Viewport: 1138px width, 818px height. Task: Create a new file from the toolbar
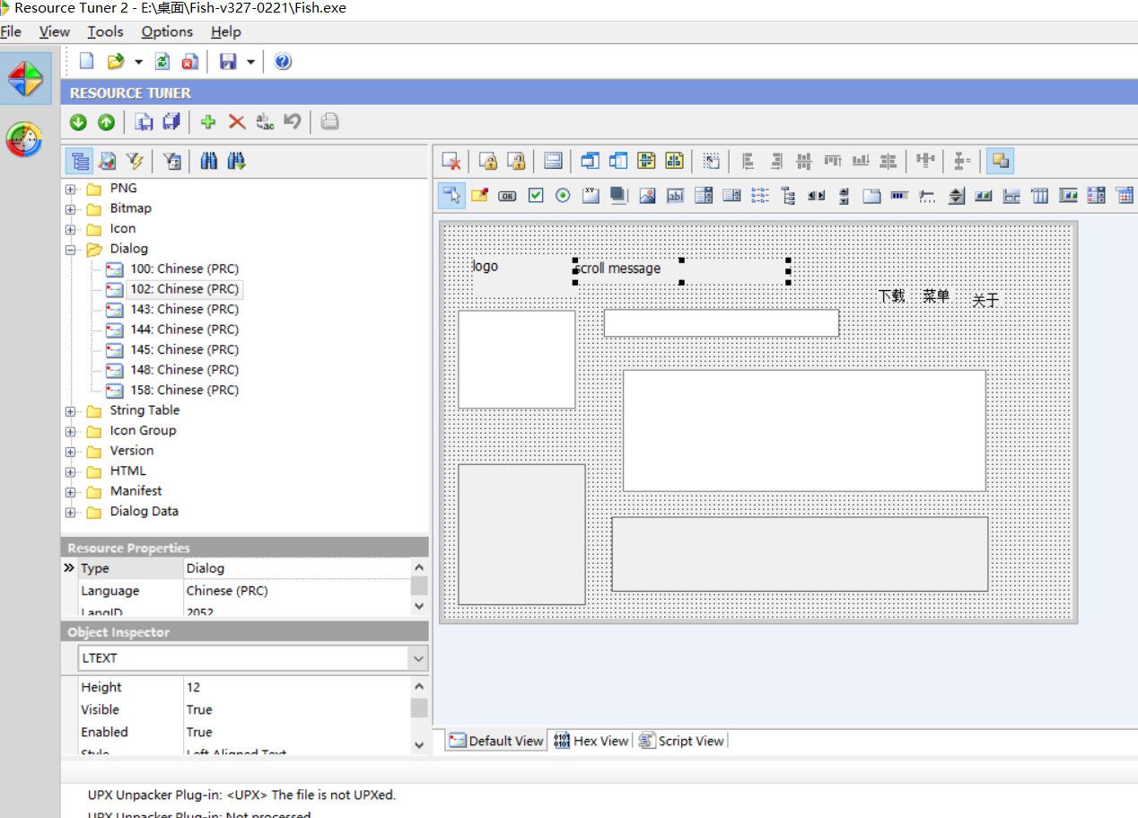click(x=87, y=61)
